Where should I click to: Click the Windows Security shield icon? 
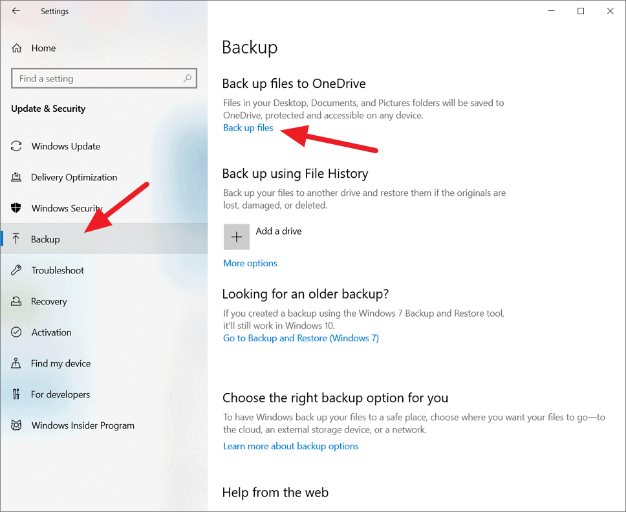click(x=16, y=208)
